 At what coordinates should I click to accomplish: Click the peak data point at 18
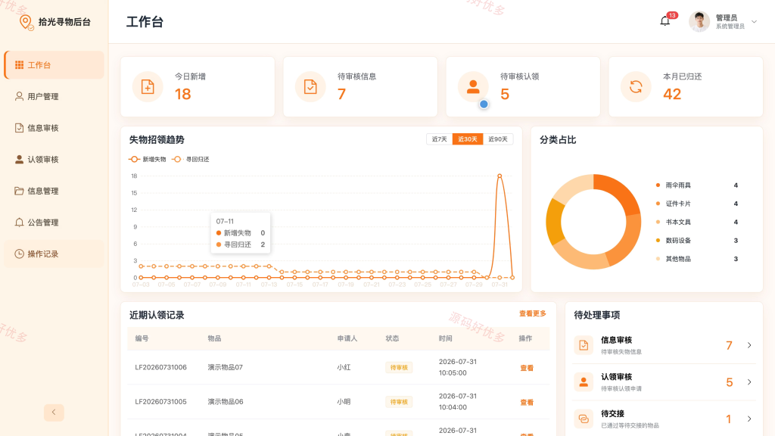coord(500,176)
